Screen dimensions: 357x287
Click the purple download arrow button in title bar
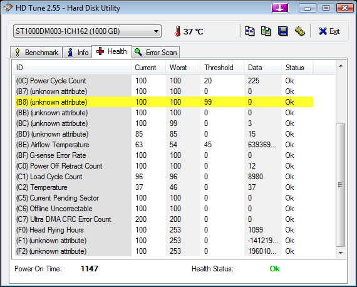click(x=280, y=8)
